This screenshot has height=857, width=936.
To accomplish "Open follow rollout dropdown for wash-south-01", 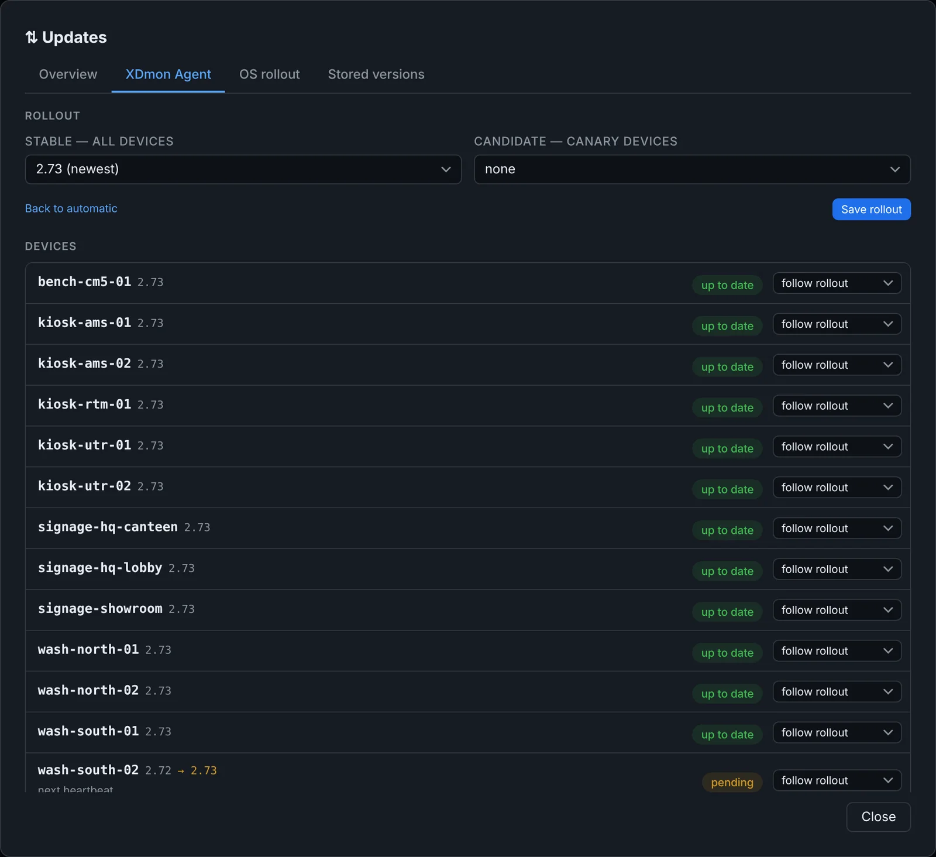I will click(x=837, y=733).
